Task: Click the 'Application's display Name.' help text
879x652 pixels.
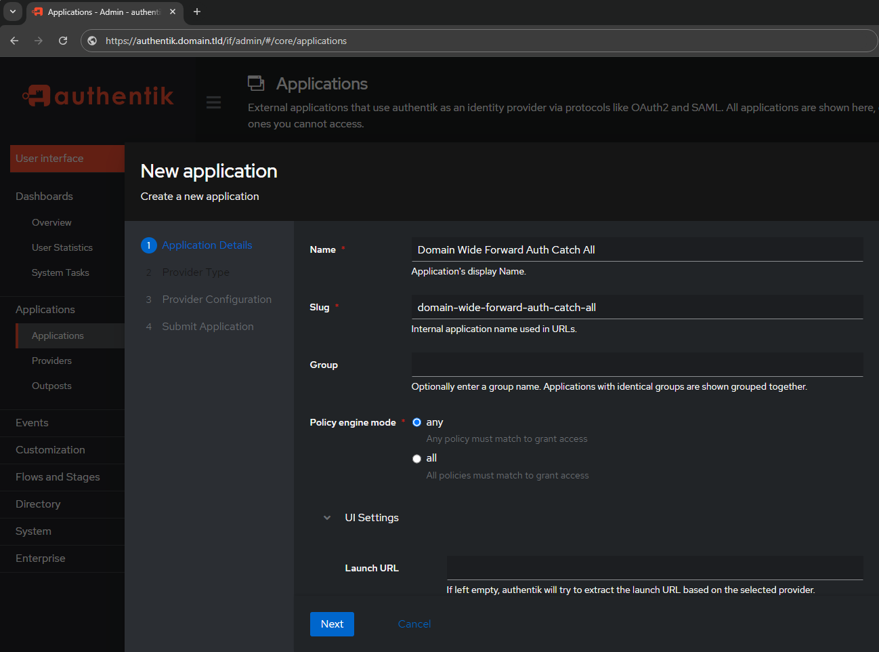Action: [x=469, y=271]
